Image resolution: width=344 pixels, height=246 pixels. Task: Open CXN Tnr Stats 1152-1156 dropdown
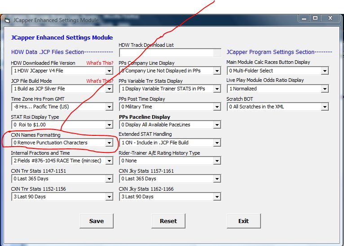tap(109, 197)
